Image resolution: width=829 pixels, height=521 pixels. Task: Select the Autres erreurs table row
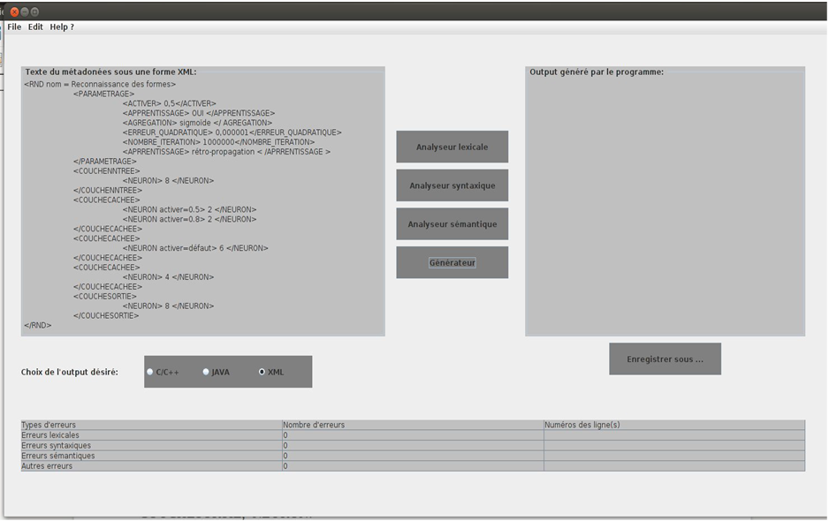point(150,466)
